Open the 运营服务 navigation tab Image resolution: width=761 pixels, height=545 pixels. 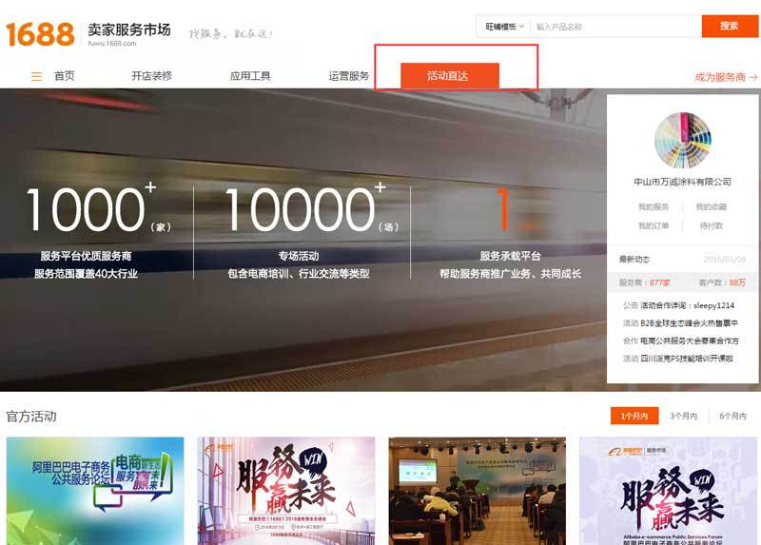pyautogui.click(x=348, y=76)
